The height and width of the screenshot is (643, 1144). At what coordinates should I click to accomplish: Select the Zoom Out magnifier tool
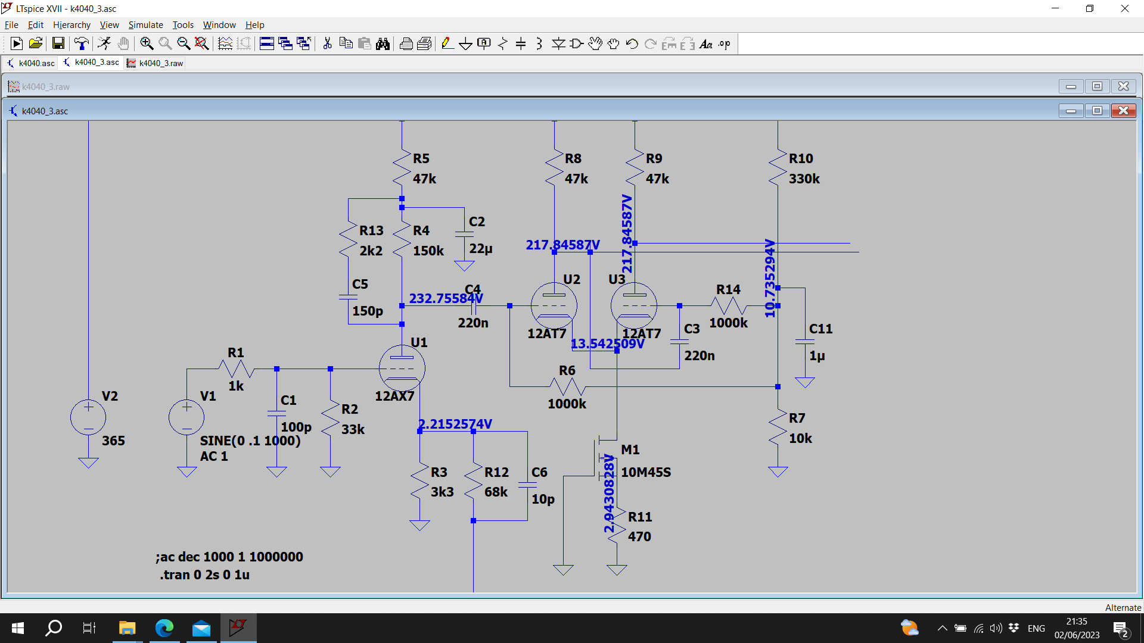[184, 43]
